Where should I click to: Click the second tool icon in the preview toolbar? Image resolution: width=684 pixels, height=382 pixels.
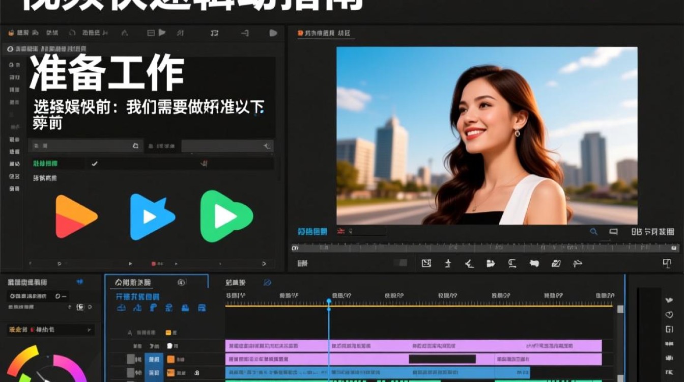click(448, 263)
